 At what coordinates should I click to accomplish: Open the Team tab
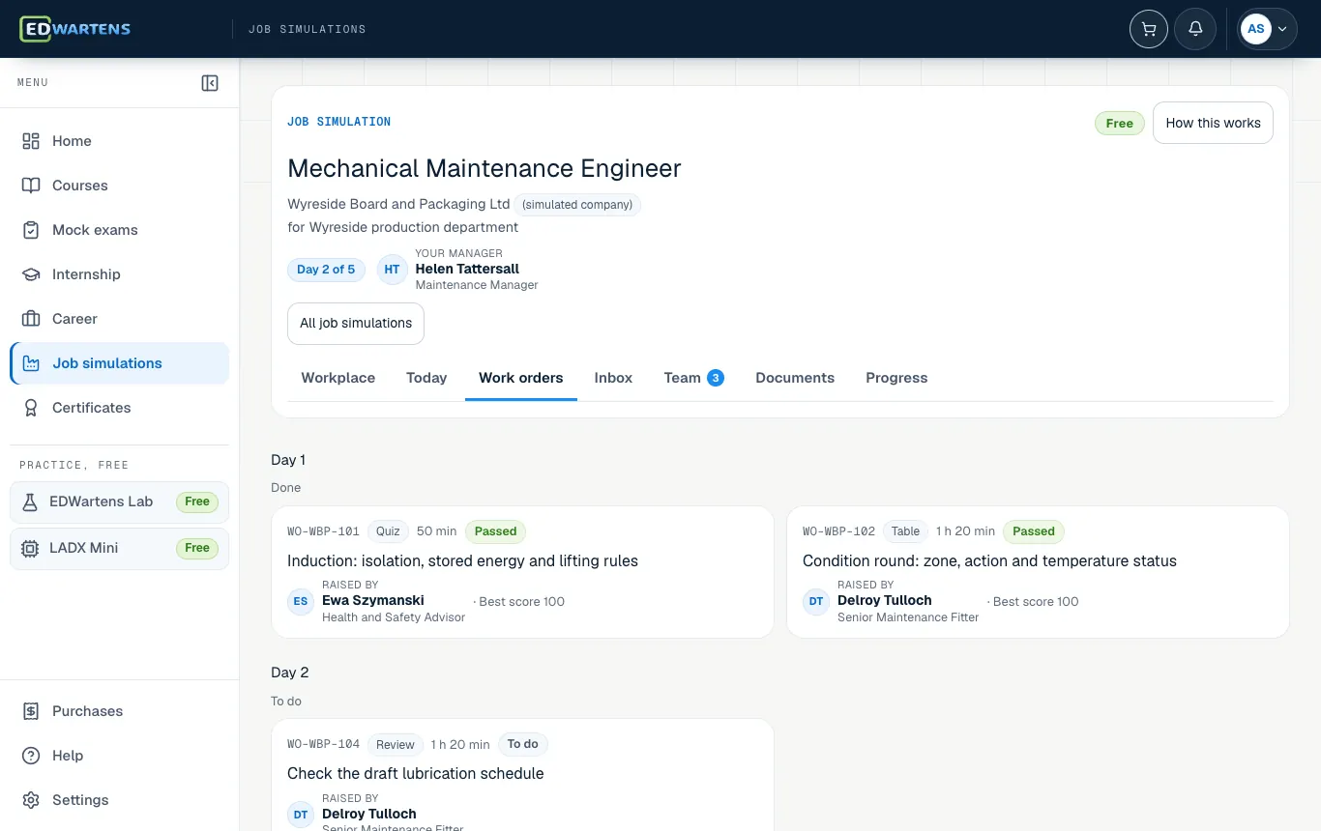(693, 378)
